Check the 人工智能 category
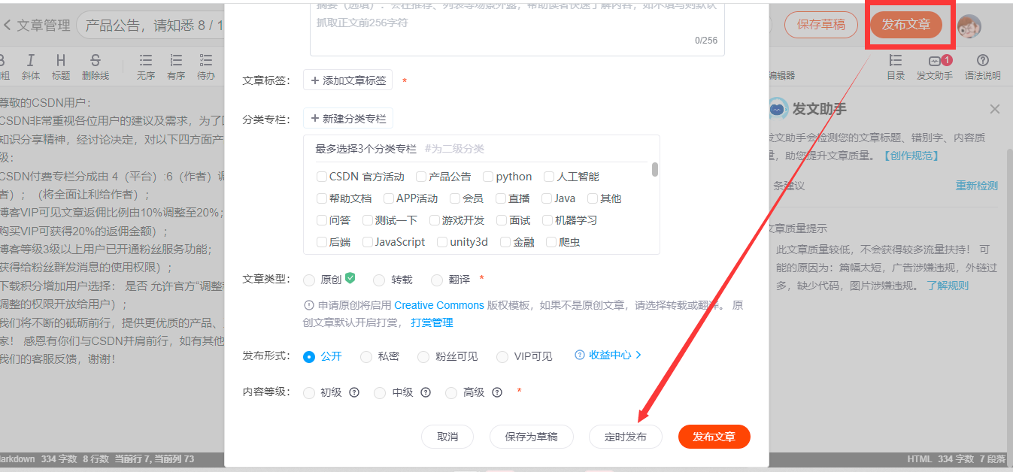 (549, 177)
